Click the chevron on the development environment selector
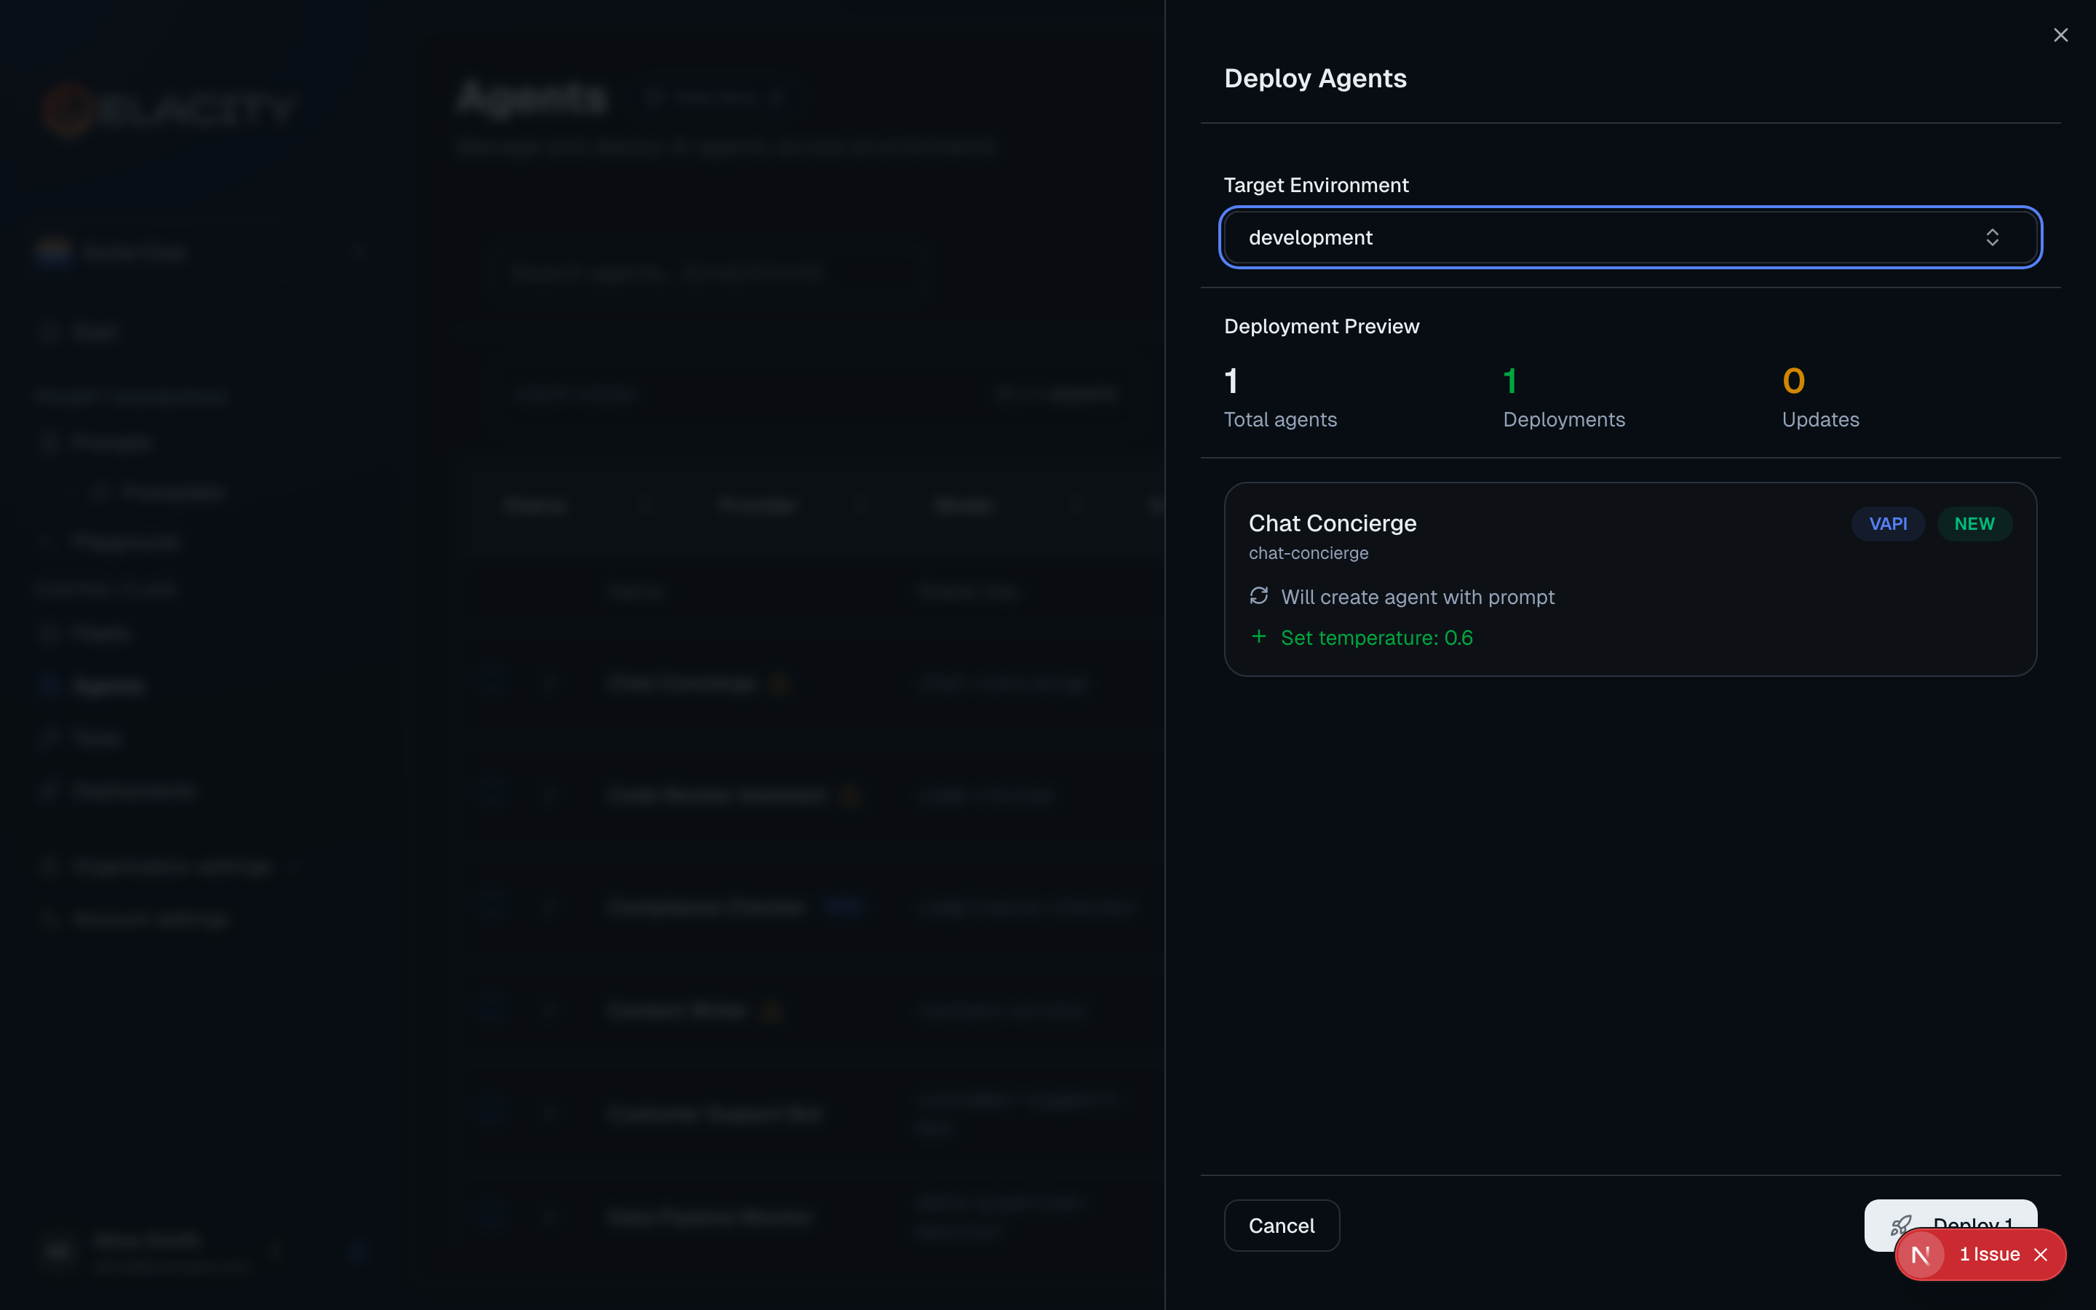This screenshot has width=2096, height=1310. [x=1993, y=237]
